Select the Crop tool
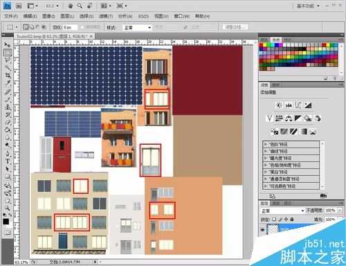 pos(8,76)
